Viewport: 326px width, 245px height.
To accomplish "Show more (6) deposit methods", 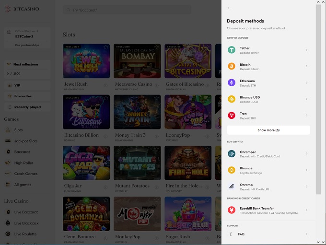I will (268, 130).
